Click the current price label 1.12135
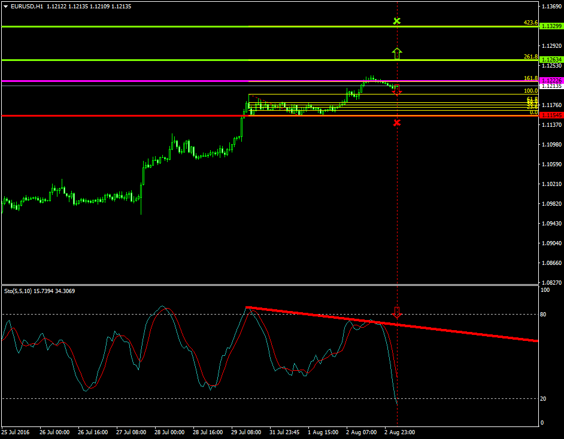Image resolution: width=564 pixels, height=439 pixels. tap(550, 86)
